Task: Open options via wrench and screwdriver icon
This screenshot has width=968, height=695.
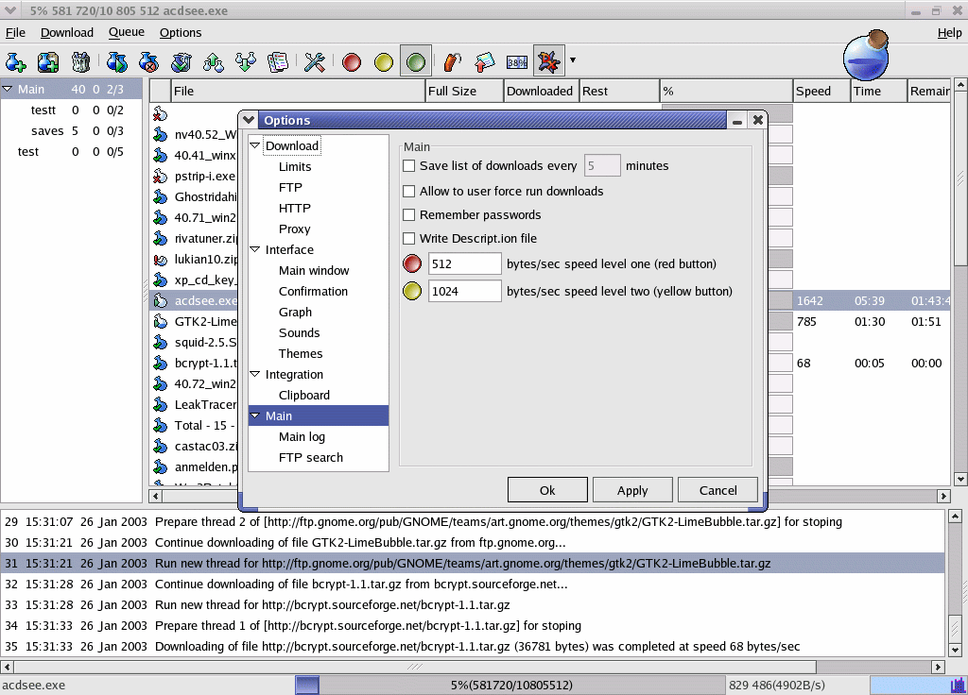Action: (x=315, y=62)
